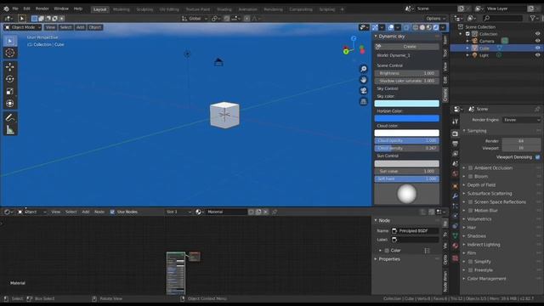Open the Options dropdown in viewport header
This screenshot has height=306, width=544.
(435, 19)
